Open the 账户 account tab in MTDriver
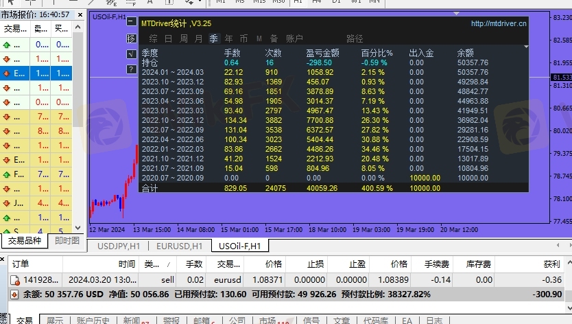This screenshot has height=324, width=572. (294, 38)
